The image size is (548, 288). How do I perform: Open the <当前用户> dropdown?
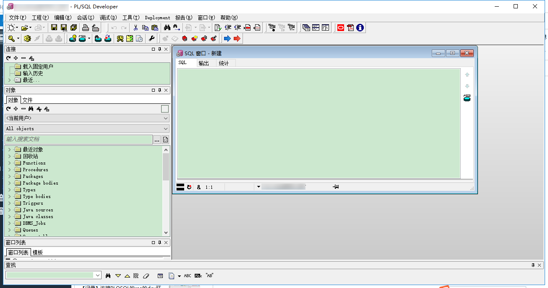[x=87, y=118]
